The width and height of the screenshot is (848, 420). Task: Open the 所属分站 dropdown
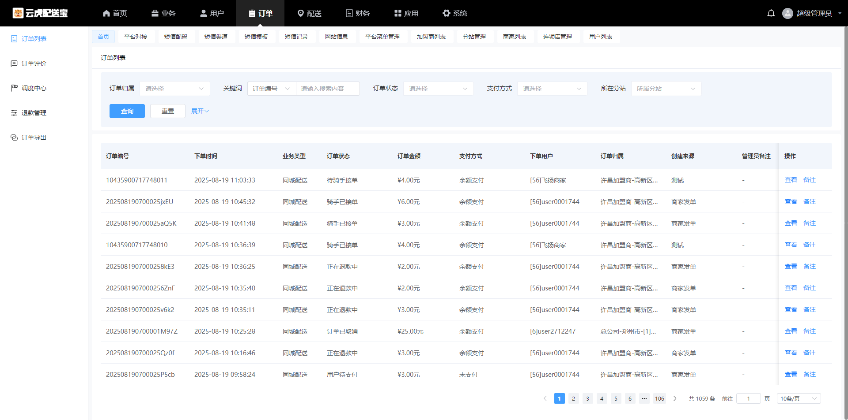coord(666,89)
